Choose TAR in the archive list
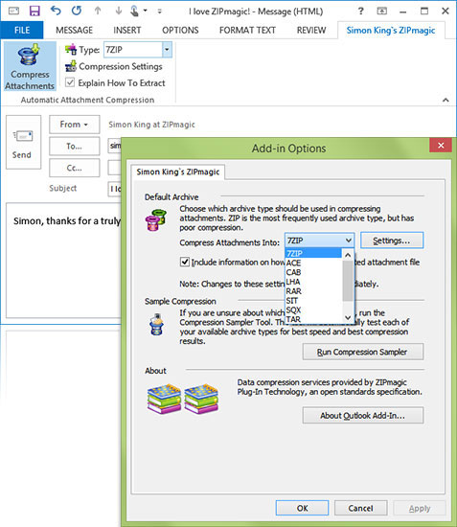This screenshot has height=527, width=457. 313,319
